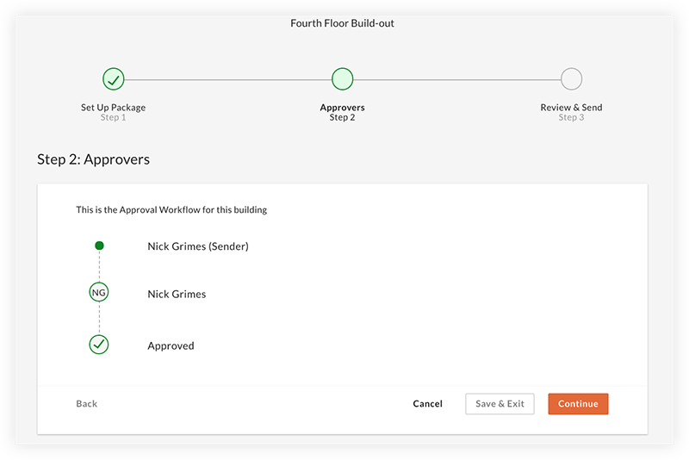This screenshot has width=689, height=460.
Task: Click the Set Up Package completed checkmark circle
Action: point(114,79)
